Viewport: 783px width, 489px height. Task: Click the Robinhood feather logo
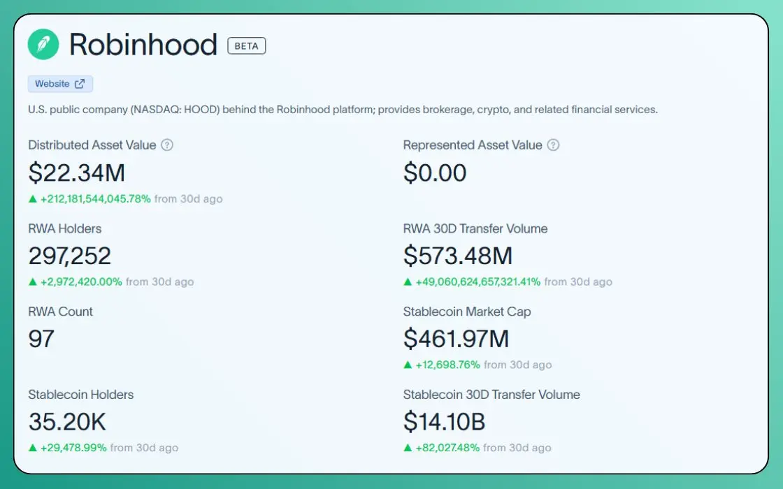tap(43, 45)
